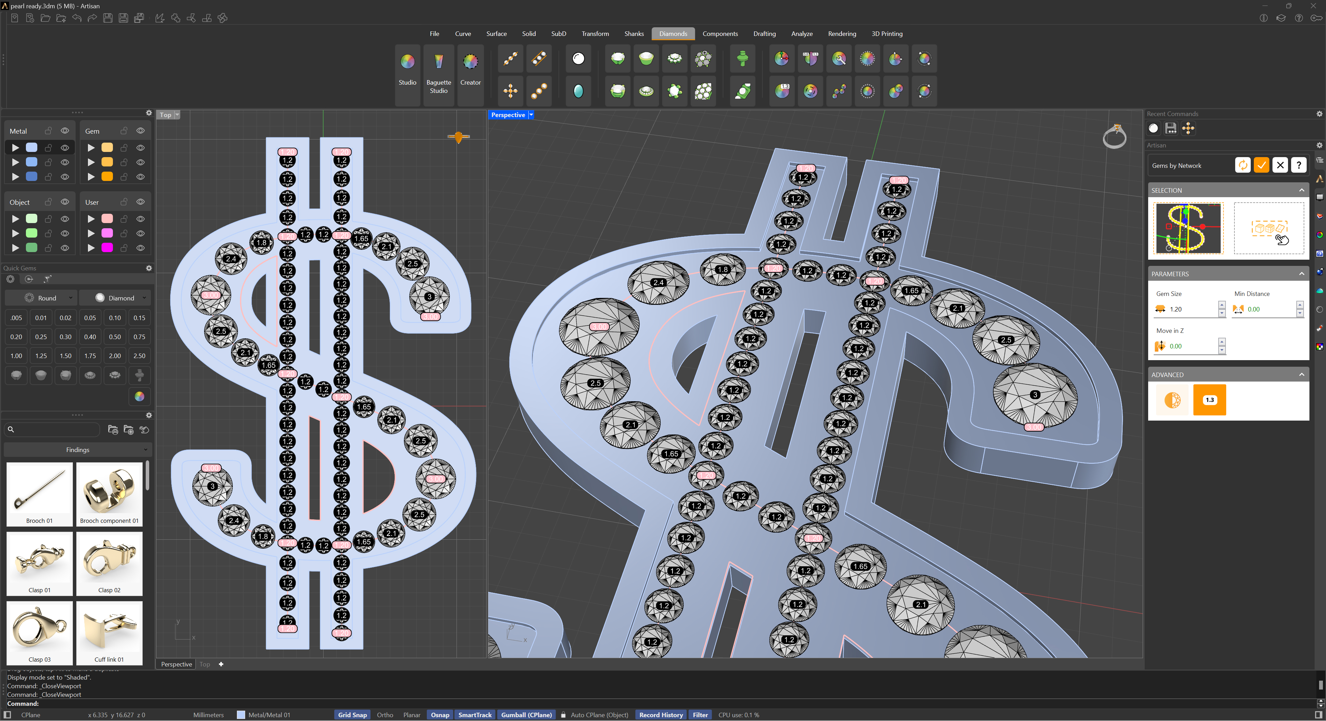Click the green pusher icon in Diamonds ribbon

click(x=742, y=59)
